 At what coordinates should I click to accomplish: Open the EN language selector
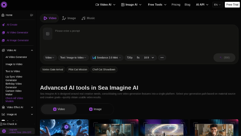pos(217,4)
